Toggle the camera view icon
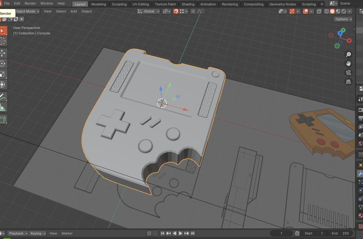This screenshot has width=363, height=239. pos(349,72)
